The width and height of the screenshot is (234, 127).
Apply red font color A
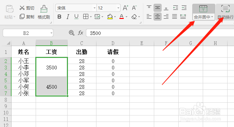pyautogui.click(x=122, y=17)
